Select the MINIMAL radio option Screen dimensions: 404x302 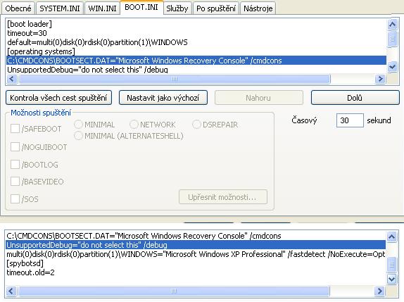(x=78, y=125)
